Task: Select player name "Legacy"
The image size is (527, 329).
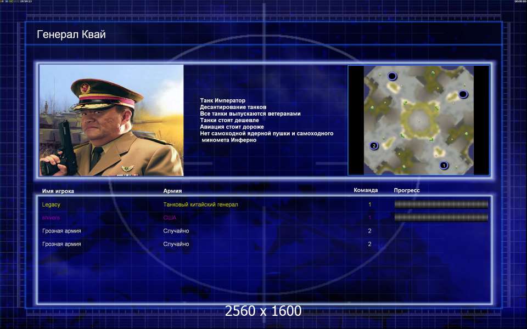Action: pos(51,205)
